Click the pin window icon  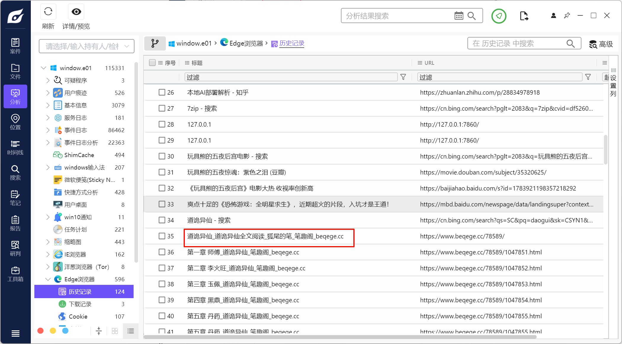pos(567,15)
